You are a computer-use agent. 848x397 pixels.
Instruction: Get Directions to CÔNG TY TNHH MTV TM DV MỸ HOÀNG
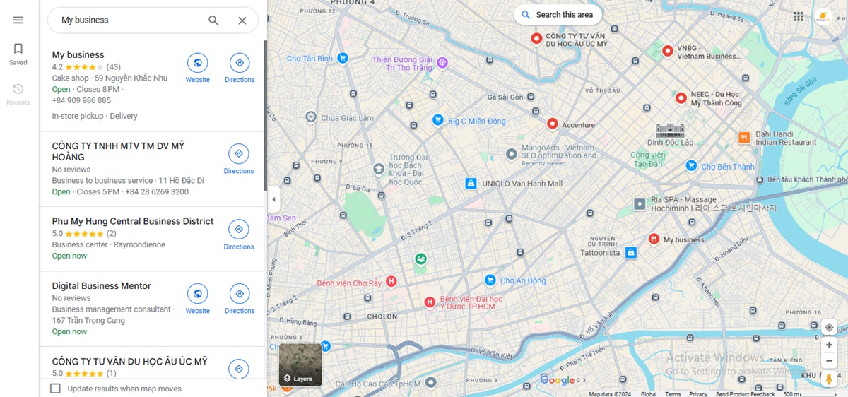[239, 160]
